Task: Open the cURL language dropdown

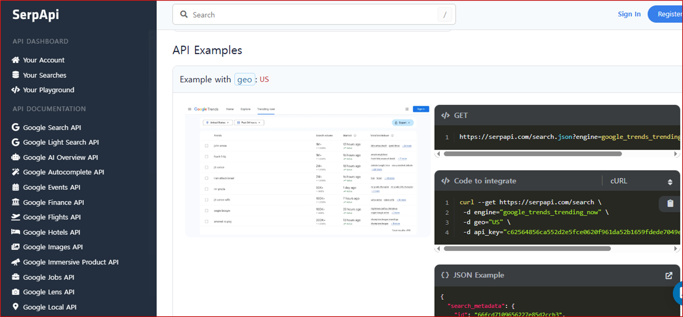Action: [x=641, y=181]
